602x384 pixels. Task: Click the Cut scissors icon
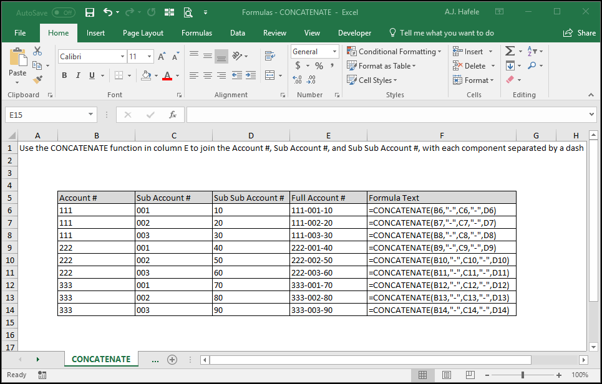37,51
